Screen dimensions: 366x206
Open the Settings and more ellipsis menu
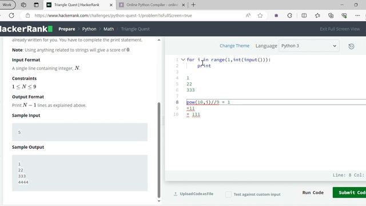[357, 15]
